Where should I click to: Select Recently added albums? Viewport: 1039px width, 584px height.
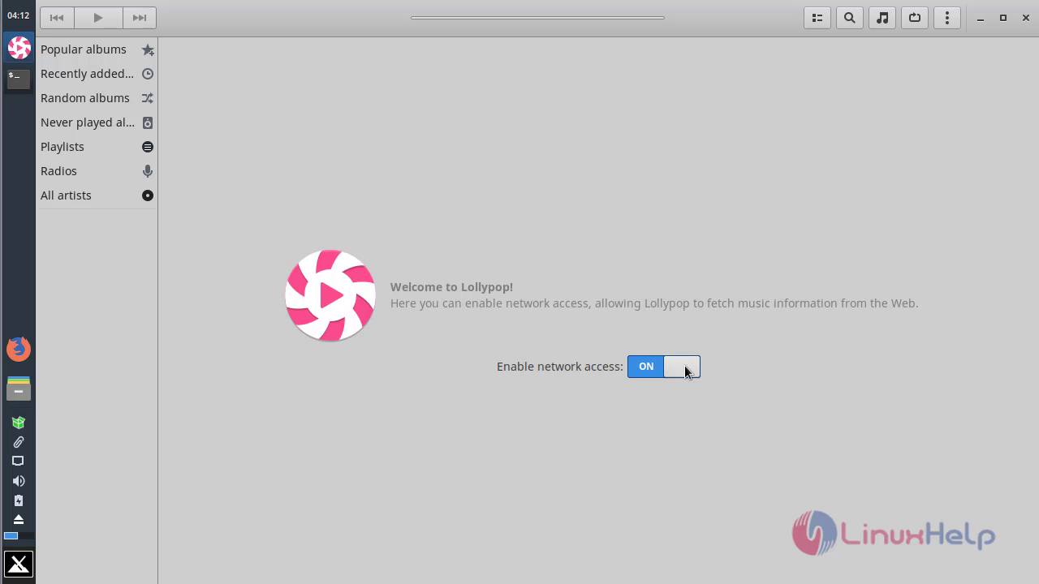97,74
